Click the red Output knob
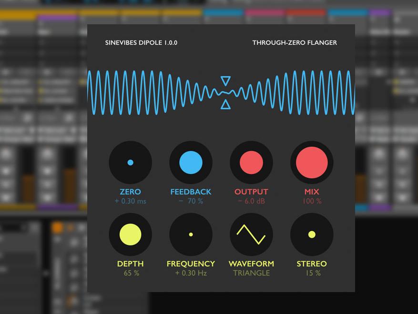The width and height of the screenshot is (418, 314). click(251, 162)
